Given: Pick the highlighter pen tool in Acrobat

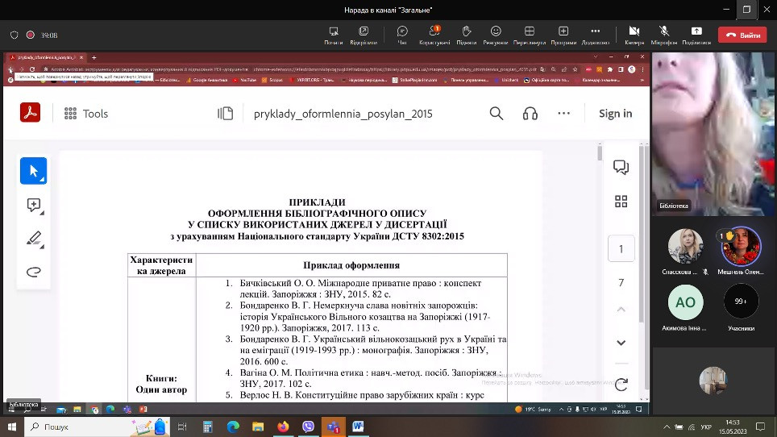Looking at the screenshot, I should click(34, 239).
